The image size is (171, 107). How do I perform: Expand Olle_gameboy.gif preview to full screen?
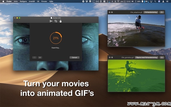112,57
